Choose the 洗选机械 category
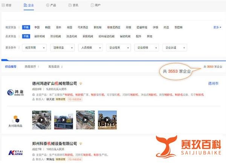This screenshot has width=226, height=164. click(x=72, y=36)
